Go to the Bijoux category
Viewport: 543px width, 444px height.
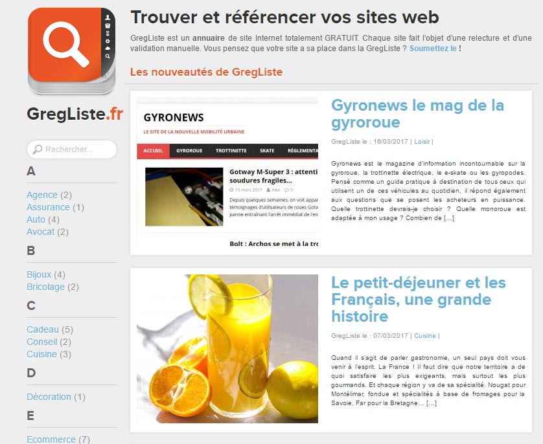[39, 274]
